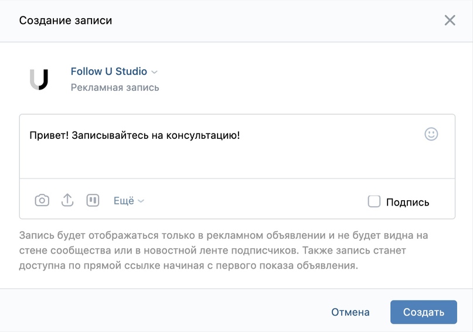Click the square icon with two bars
Viewport: 473px width, 332px height.
click(93, 200)
